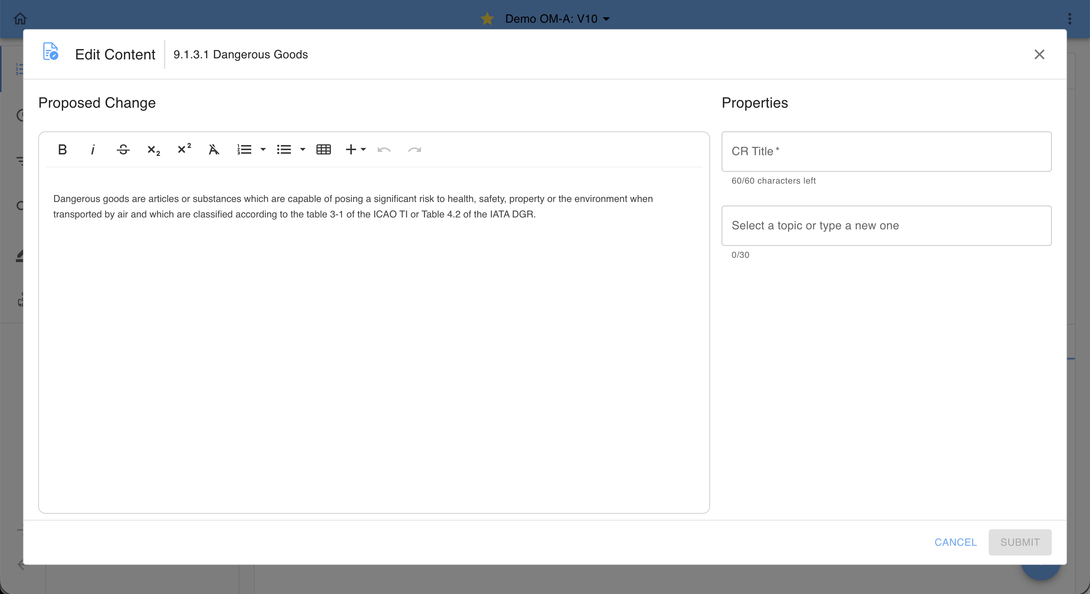Insert a table
Viewport: 1090px width, 594px height.
click(x=323, y=149)
